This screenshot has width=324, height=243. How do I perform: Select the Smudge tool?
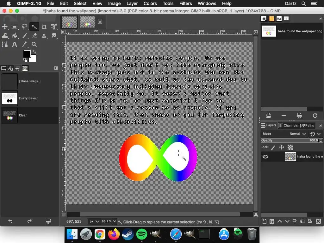tap(54, 35)
